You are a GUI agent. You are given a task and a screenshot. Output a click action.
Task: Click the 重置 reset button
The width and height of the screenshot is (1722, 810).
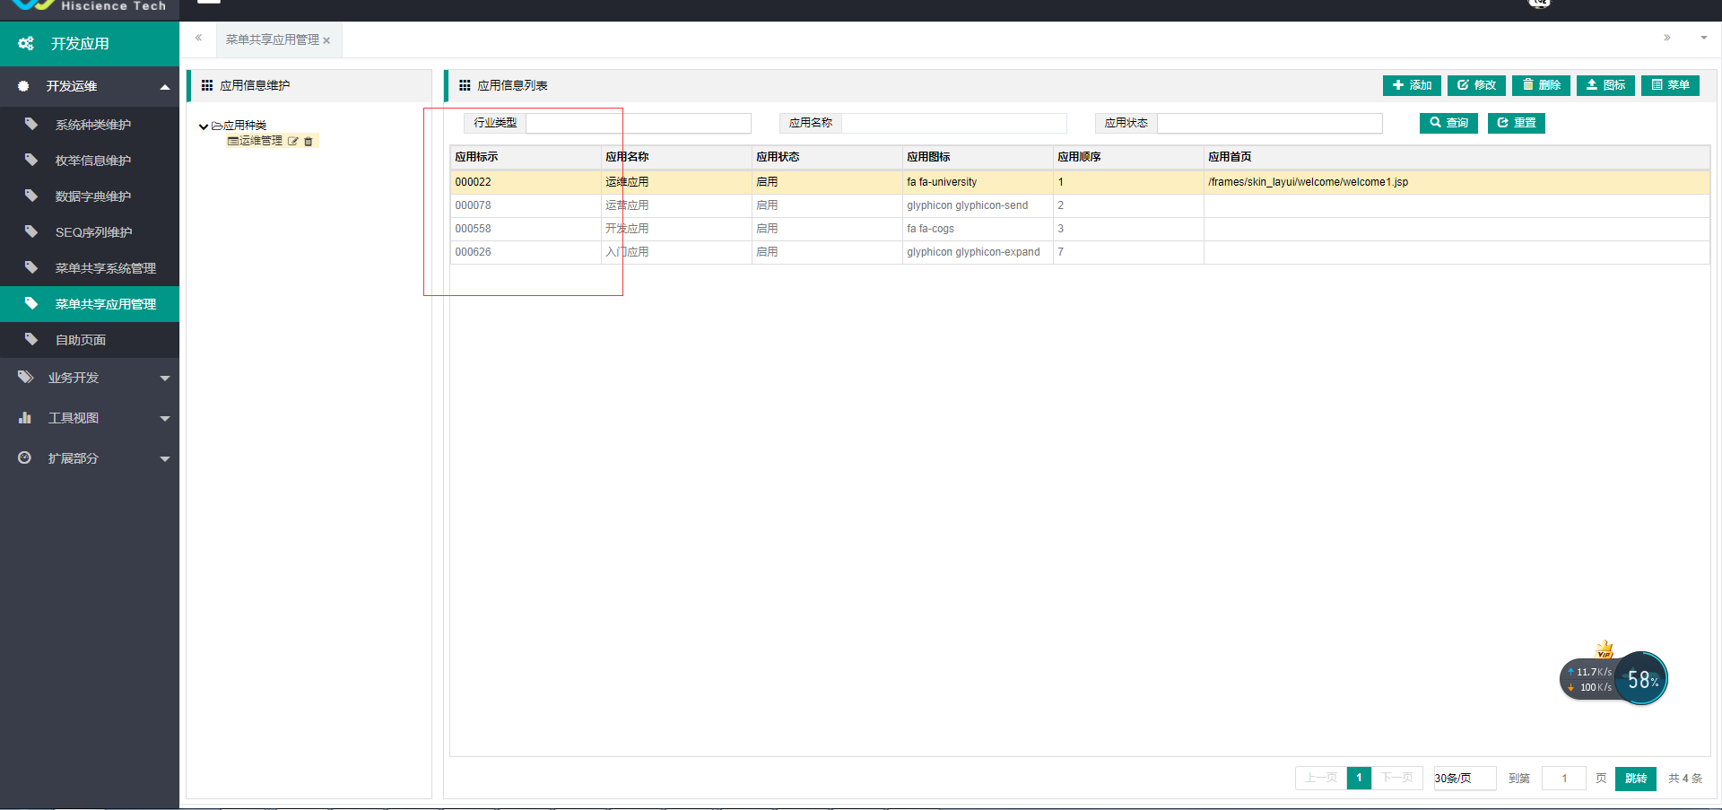coord(1516,123)
